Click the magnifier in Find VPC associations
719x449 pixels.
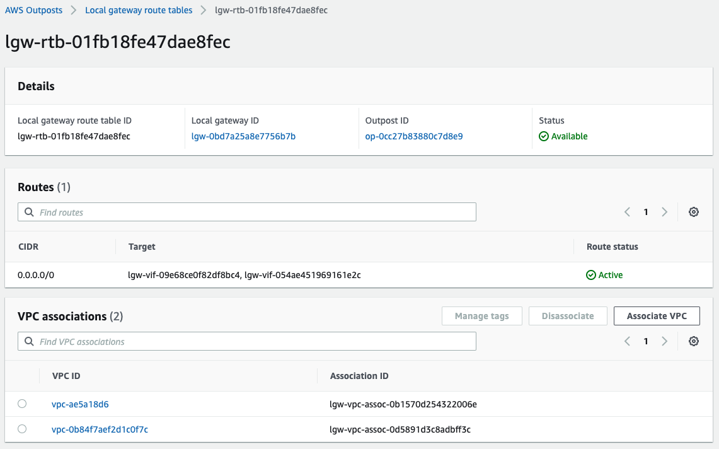[29, 341]
